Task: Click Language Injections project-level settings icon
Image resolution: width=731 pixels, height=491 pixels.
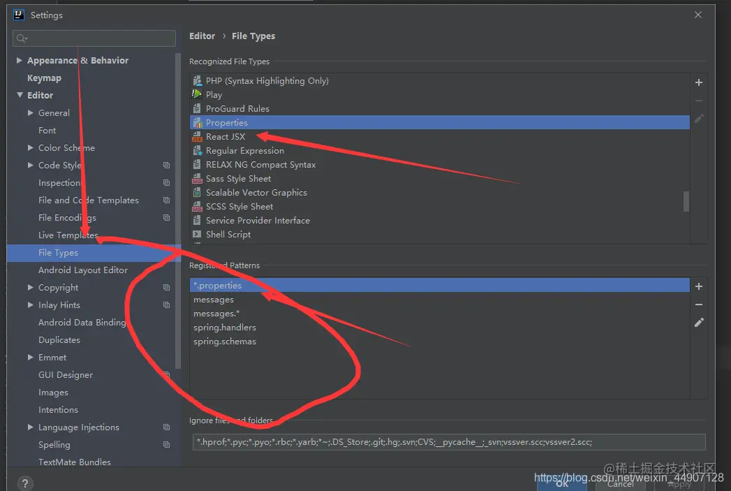Action: pyautogui.click(x=166, y=427)
